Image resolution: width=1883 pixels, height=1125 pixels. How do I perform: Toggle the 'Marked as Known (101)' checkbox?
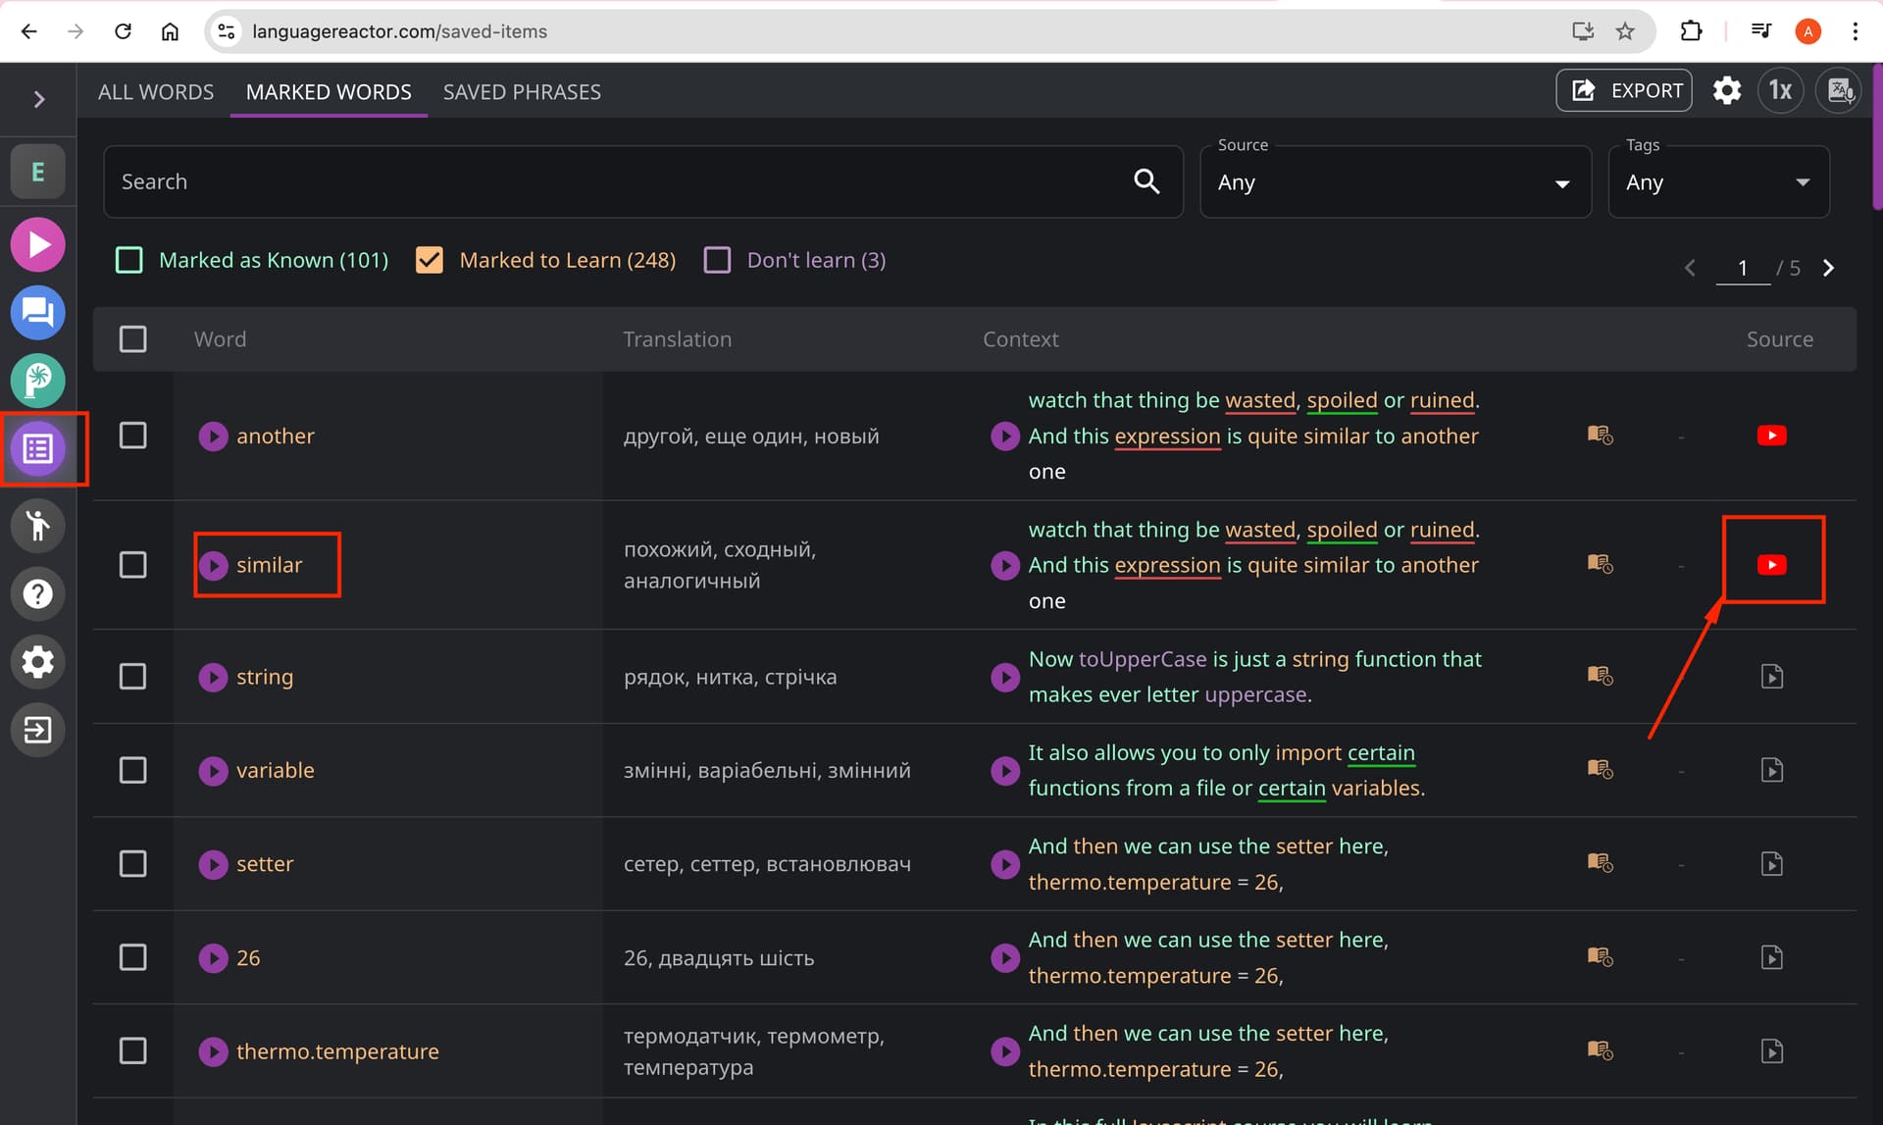(x=128, y=260)
